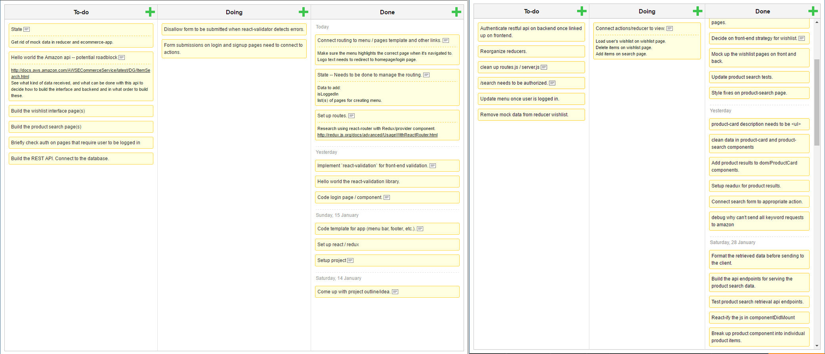Open note icon on 'Setup project' card
Screen dimensions: 825x354
(x=350, y=260)
